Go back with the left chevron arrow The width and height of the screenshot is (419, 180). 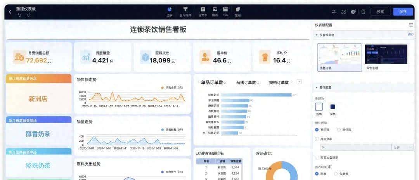(x=10, y=12)
